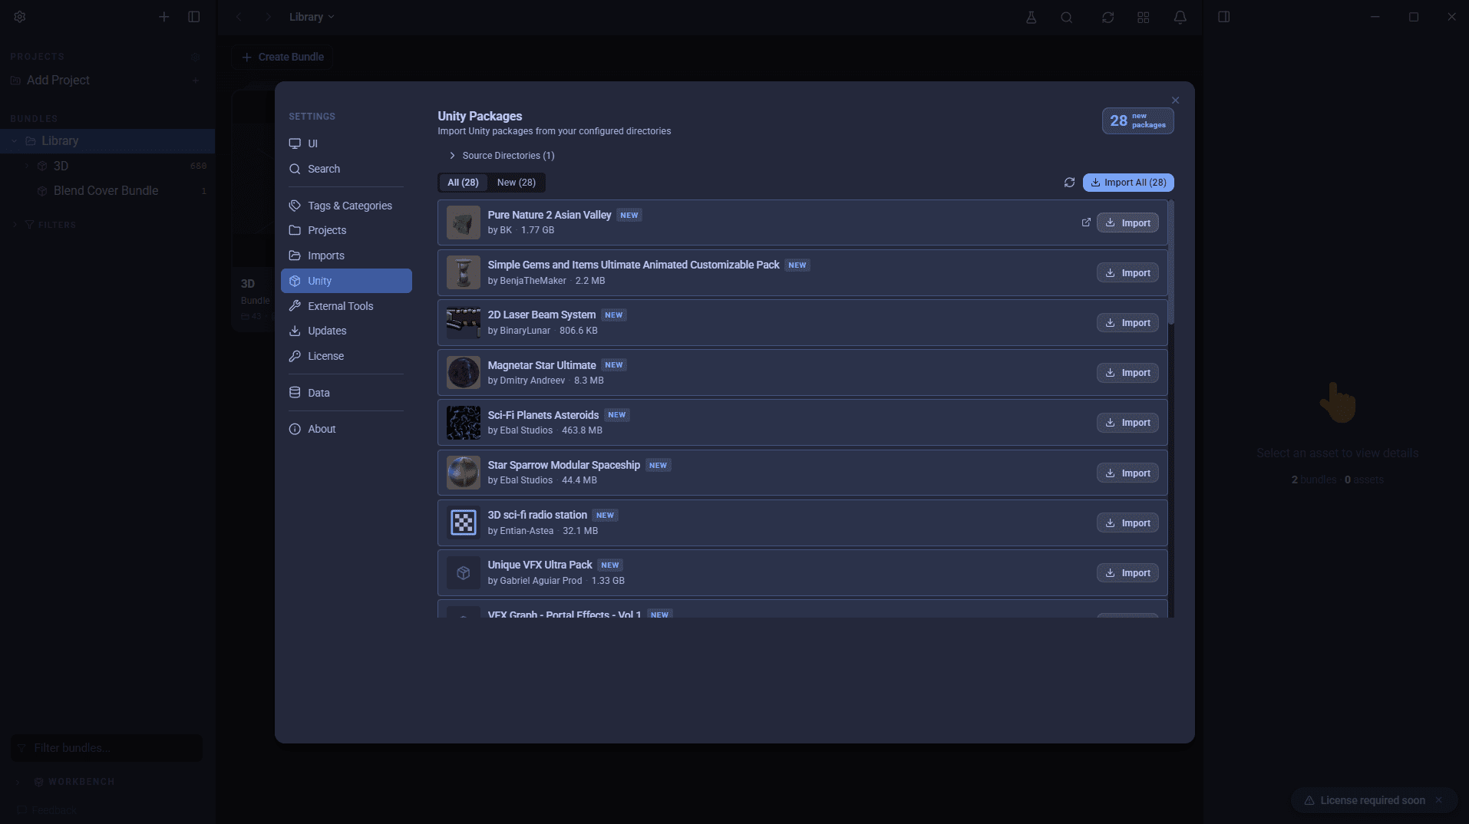Image resolution: width=1469 pixels, height=824 pixels.
Task: Click 2D Laser Beam System thumbnail
Action: [x=464, y=322]
